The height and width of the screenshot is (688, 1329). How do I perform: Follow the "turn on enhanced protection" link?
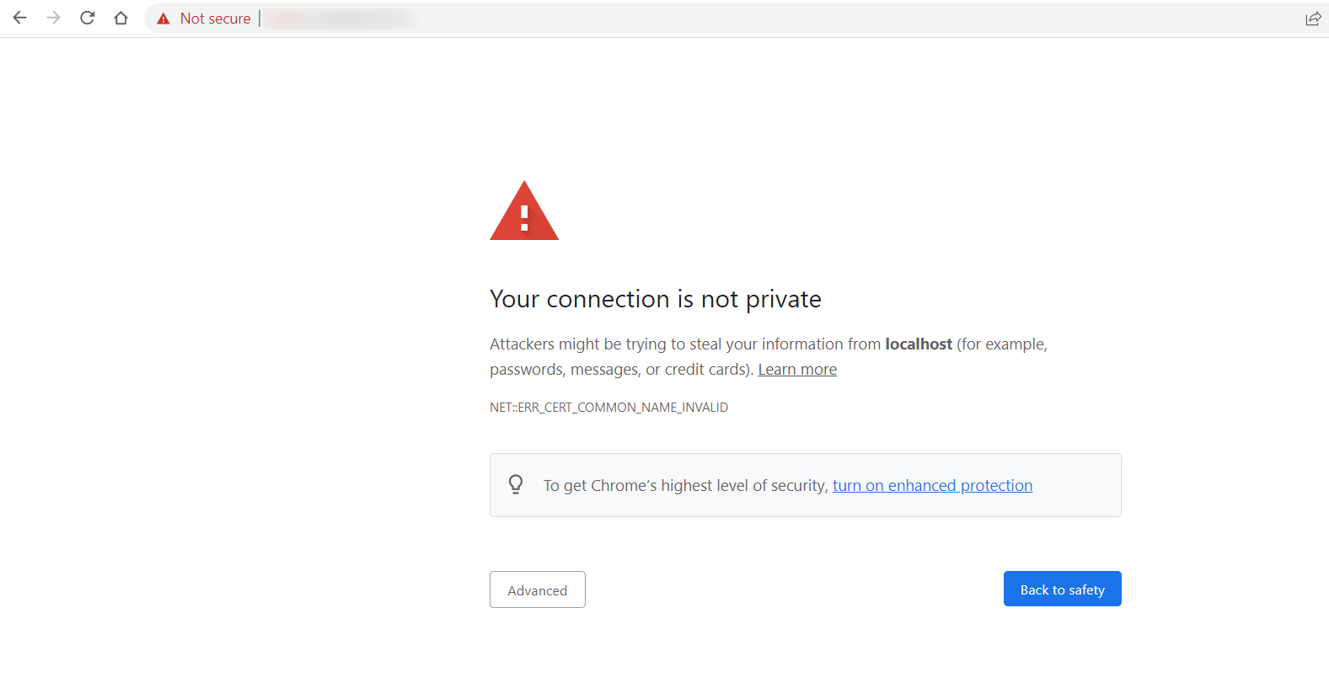click(x=932, y=486)
